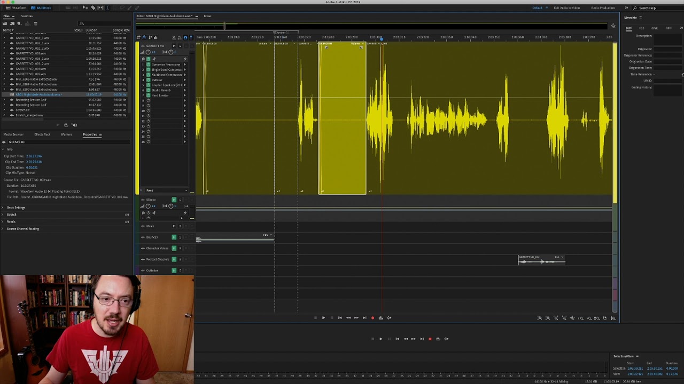The height and width of the screenshot is (384, 684).
Task: Open the Effects Rack tab
Action: coord(42,134)
